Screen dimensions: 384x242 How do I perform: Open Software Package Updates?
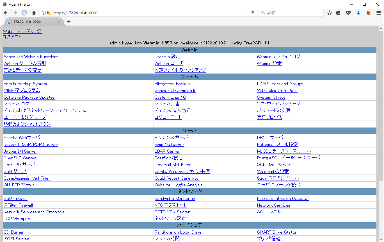coord(29,97)
